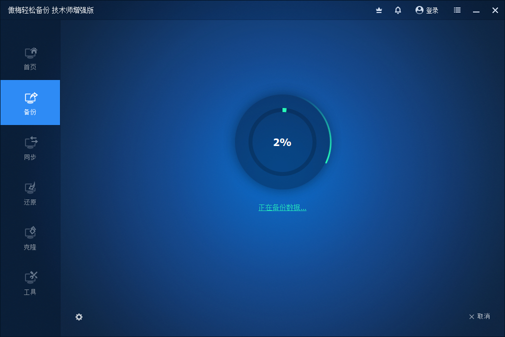Screen dimensions: 505x337
Task: Click the user avatar icon
Action: 419,10
